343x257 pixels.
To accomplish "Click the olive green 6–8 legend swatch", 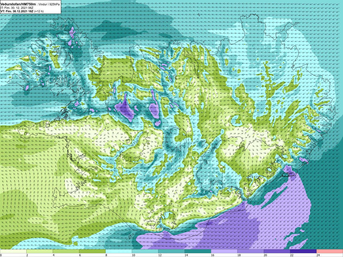I will click(92, 251).
